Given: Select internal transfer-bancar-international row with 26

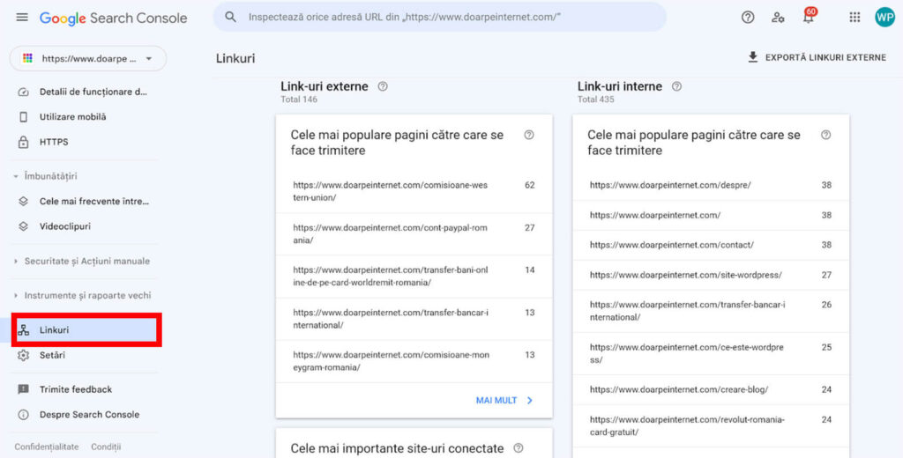Looking at the screenshot, I should pyautogui.click(x=711, y=311).
